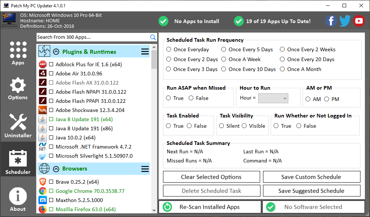Switch to the Options tab
370x217 pixels.
[18, 88]
